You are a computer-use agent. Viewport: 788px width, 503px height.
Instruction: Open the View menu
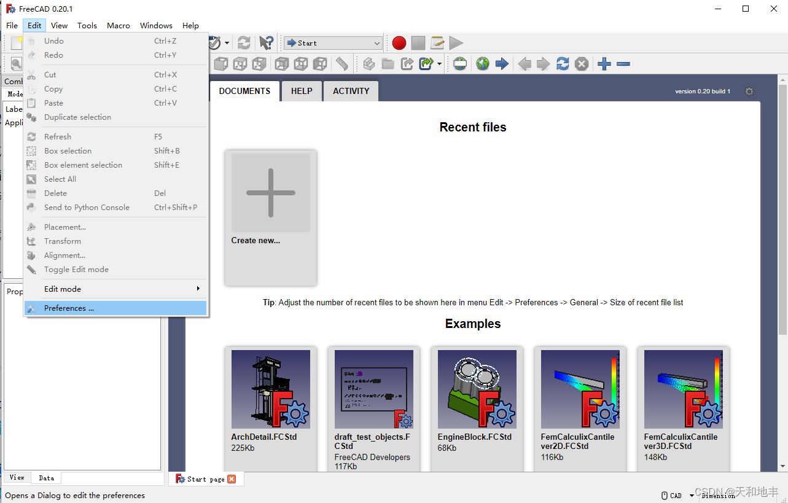click(x=60, y=25)
